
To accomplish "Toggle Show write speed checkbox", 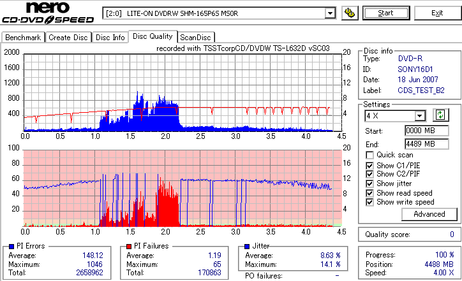I will coord(369,202).
